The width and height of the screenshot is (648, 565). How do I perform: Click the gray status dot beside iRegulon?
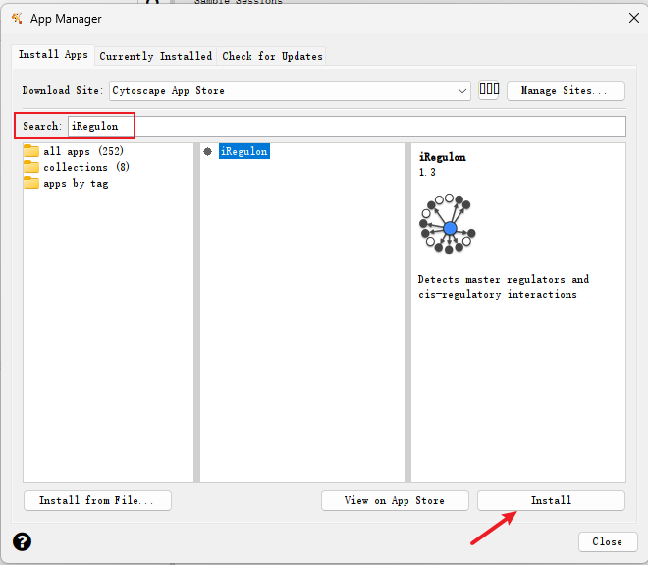(208, 151)
